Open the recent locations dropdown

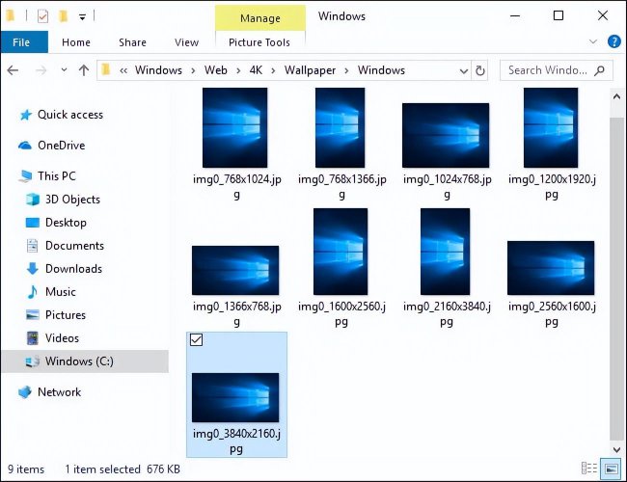[x=64, y=70]
